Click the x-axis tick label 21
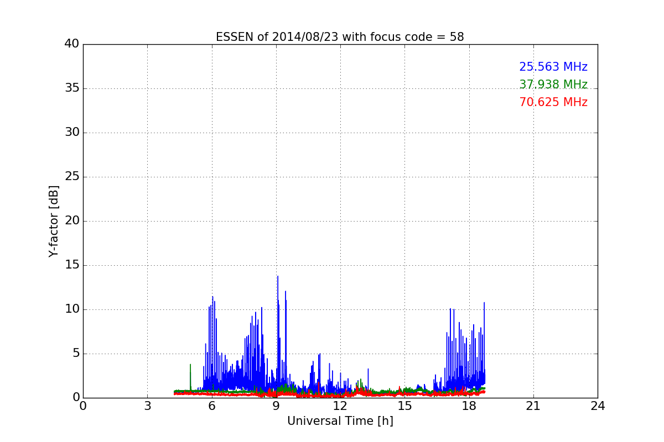 coord(533,406)
